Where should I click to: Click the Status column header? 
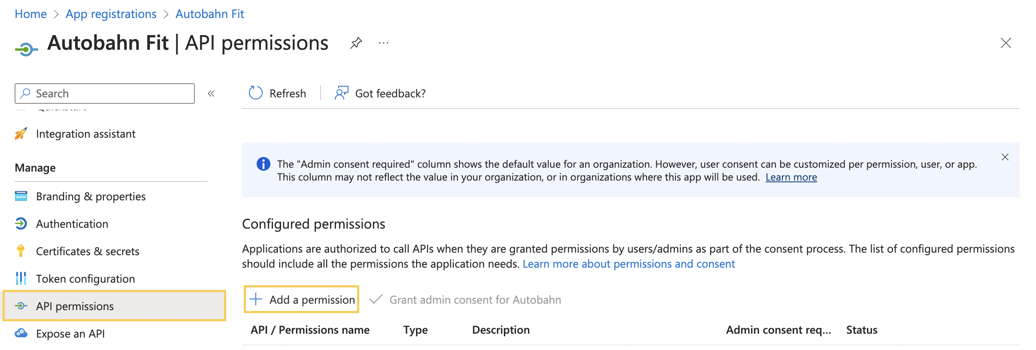pos(861,329)
